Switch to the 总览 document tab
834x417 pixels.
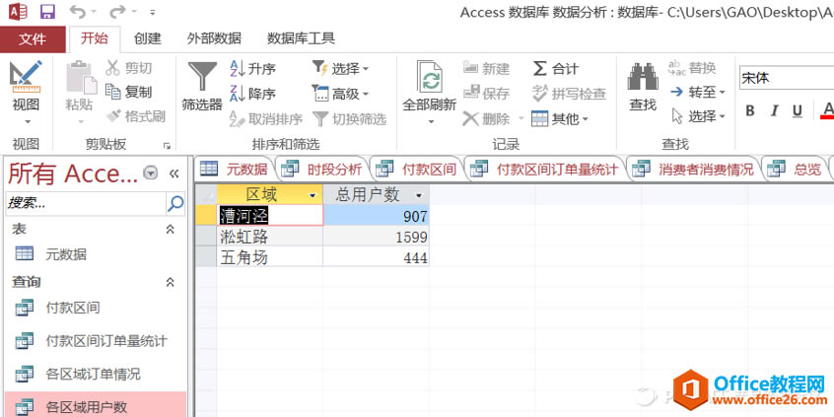click(796, 170)
